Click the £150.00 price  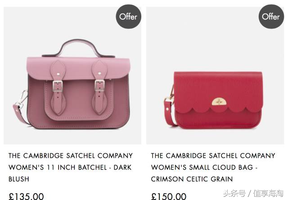coord(169,196)
